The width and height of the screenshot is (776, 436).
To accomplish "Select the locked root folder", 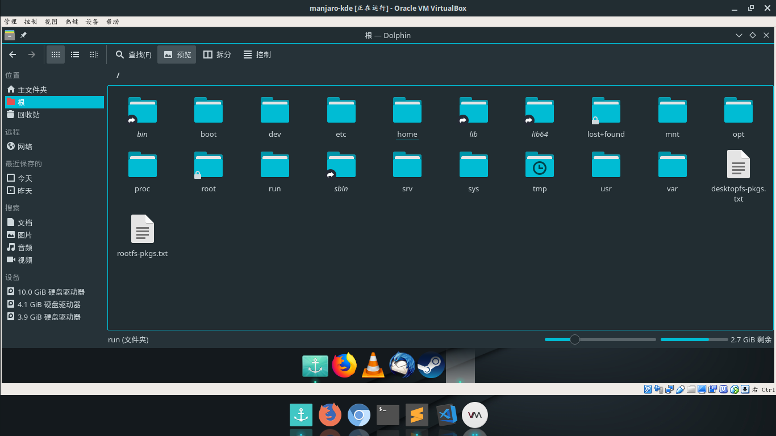I will tap(208, 172).
